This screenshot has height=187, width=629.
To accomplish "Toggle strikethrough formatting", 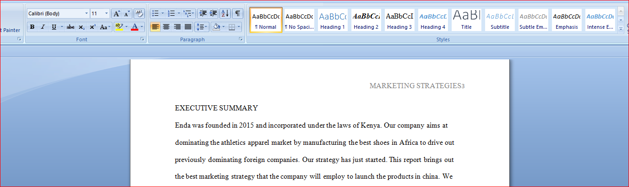I will coord(71,27).
